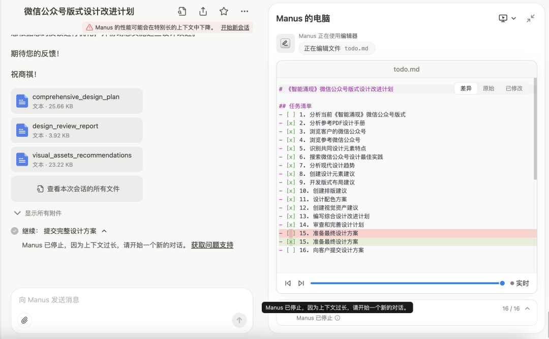Viewport: 549px width, 339px height.
Task: Click checkbox of task 5 识别共同设计元素特点
Action: pos(291,148)
